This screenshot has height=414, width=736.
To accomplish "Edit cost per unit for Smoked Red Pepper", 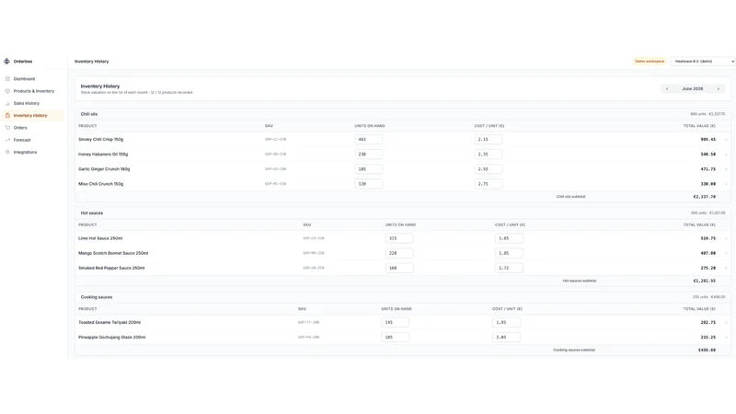I will [509, 268].
